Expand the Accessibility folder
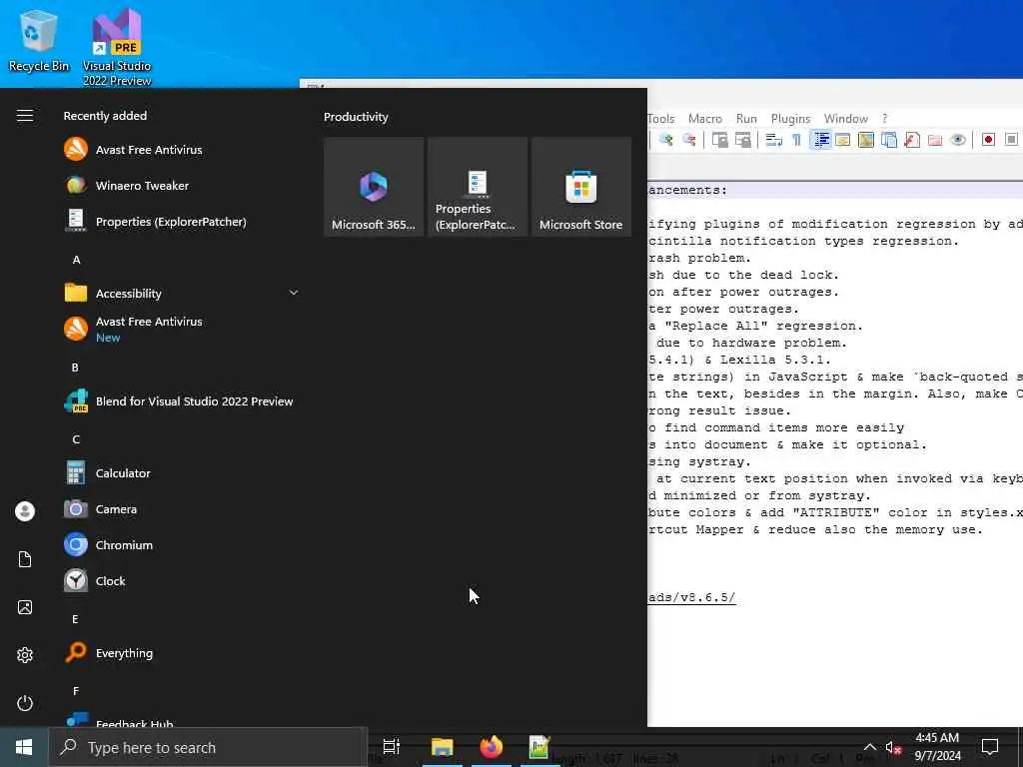 tap(182, 294)
